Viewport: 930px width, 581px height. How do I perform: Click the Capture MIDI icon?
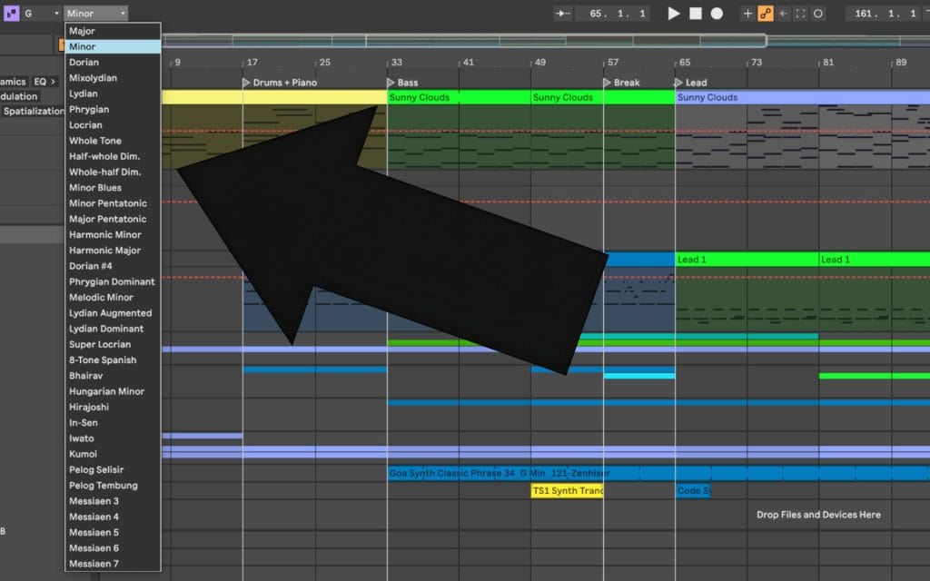[800, 14]
